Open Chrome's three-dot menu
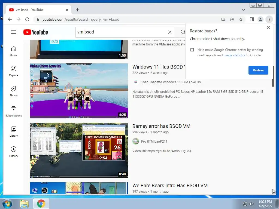The height and width of the screenshot is (209, 279). coord(269,19)
